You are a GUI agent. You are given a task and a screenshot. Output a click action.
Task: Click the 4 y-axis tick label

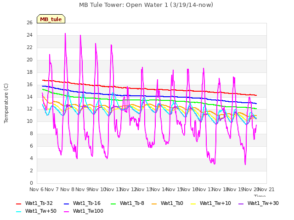point(31,159)
